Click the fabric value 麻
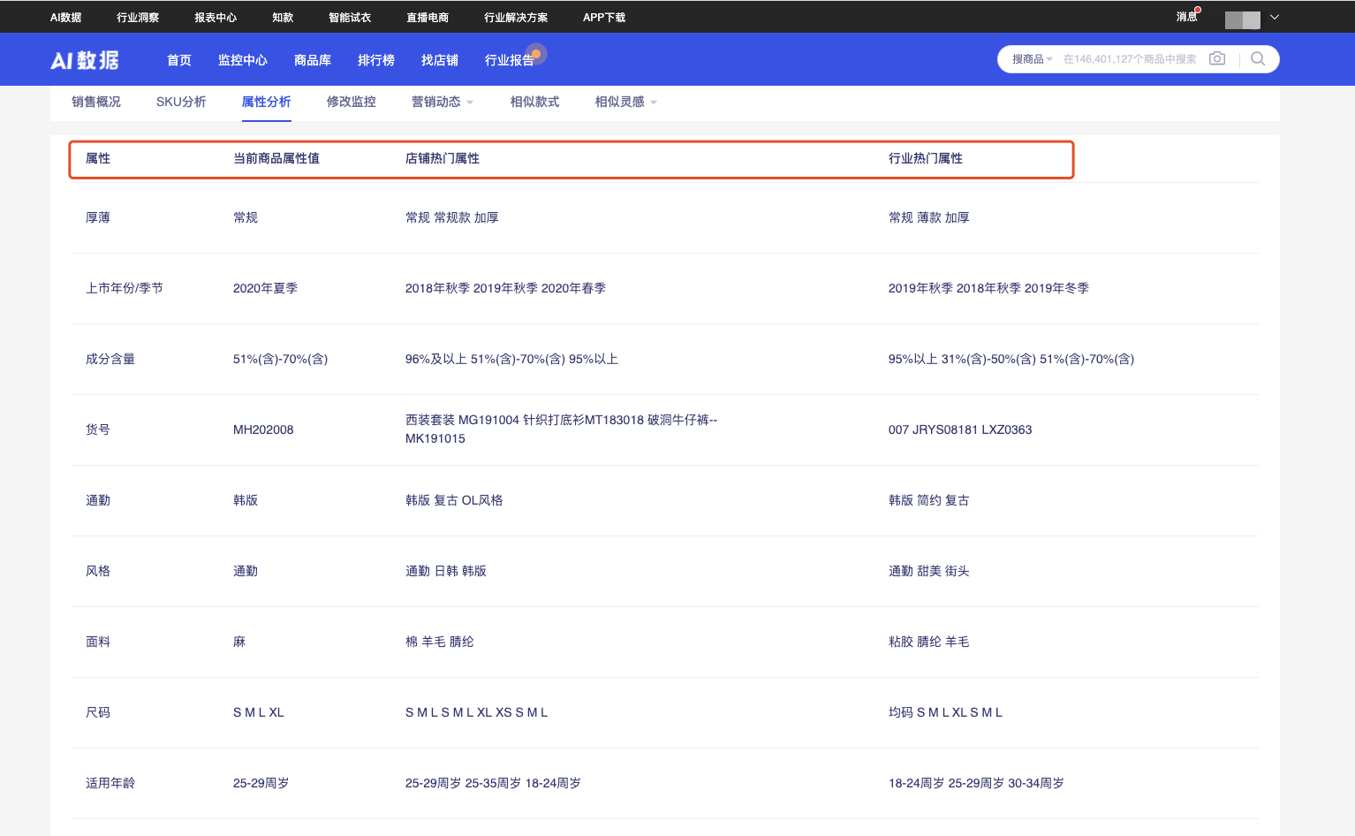Image resolution: width=1355 pixels, height=836 pixels. (239, 642)
